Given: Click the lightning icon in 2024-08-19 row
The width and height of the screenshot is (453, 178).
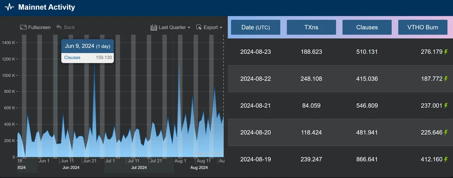Looking at the screenshot, I should [446, 160].
